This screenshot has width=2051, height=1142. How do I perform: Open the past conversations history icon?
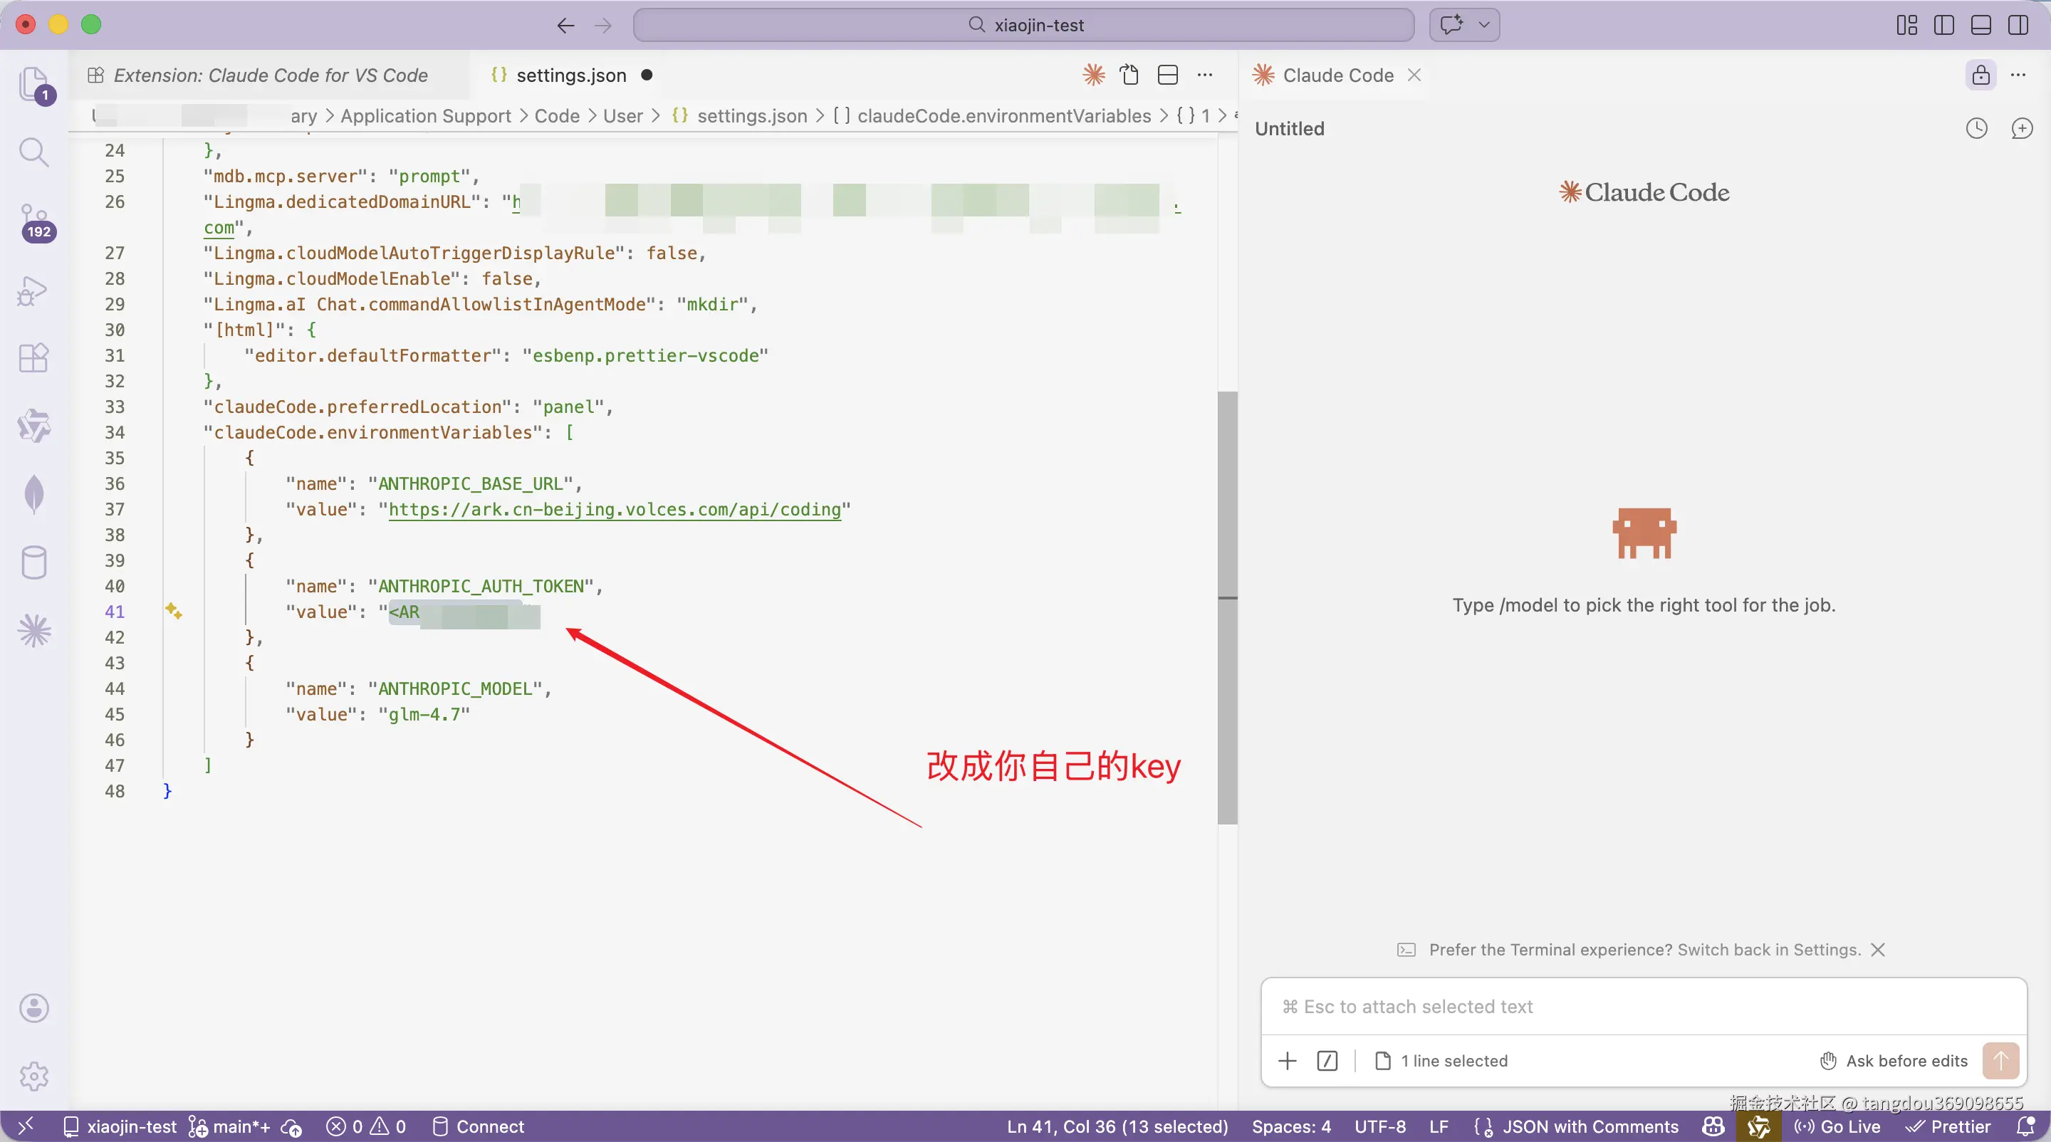[1976, 128]
